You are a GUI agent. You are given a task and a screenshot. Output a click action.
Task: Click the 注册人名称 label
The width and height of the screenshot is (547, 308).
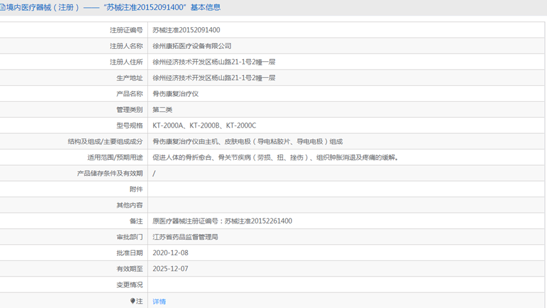126,46
